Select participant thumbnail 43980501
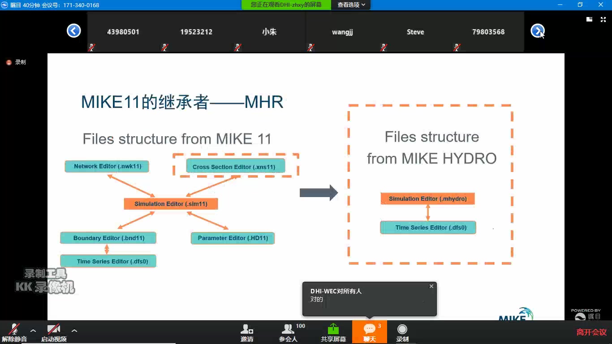This screenshot has height=344, width=612. (123, 32)
